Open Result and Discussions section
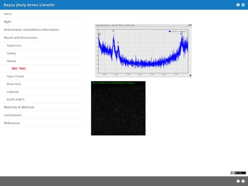Screen dimensions: 248x186 tap(42, 38)
